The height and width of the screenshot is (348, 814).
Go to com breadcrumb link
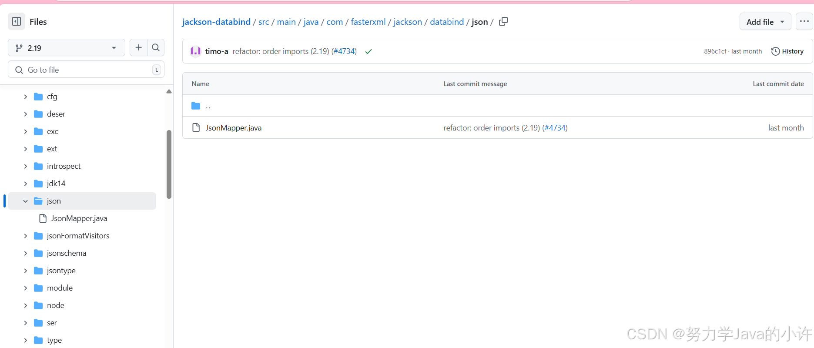[x=335, y=22]
